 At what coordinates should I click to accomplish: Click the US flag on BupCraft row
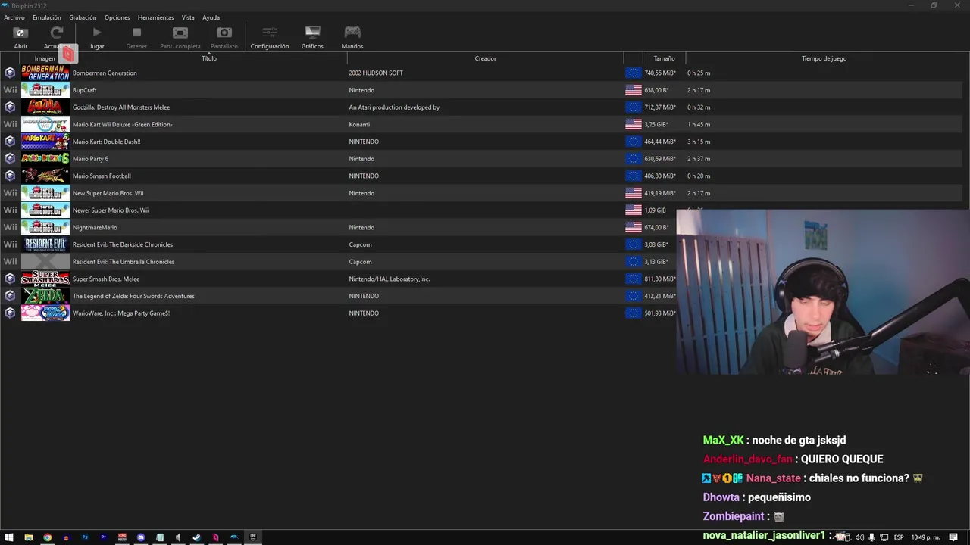coord(634,90)
